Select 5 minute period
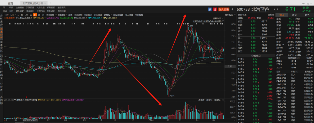314x123 pixels. pyautogui.click(x=18, y=15)
